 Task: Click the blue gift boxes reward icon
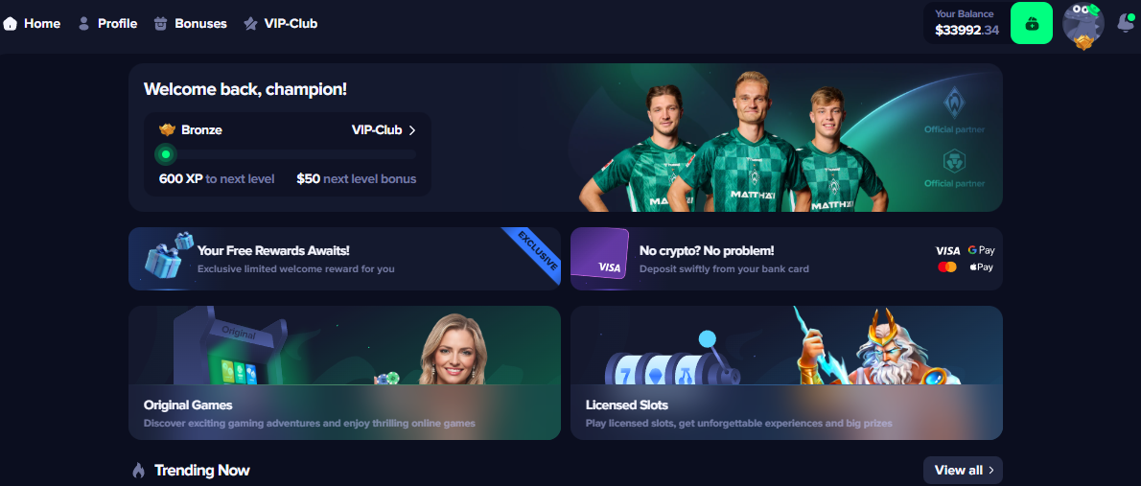[165, 255]
